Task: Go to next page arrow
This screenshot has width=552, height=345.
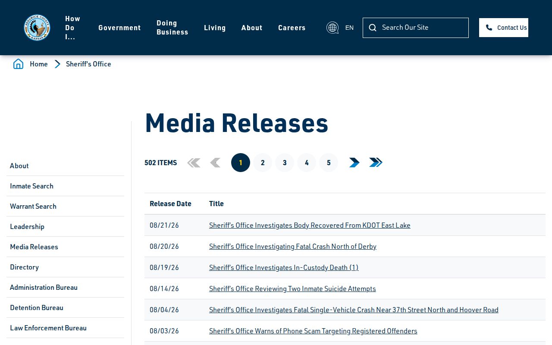Action: click(354, 163)
